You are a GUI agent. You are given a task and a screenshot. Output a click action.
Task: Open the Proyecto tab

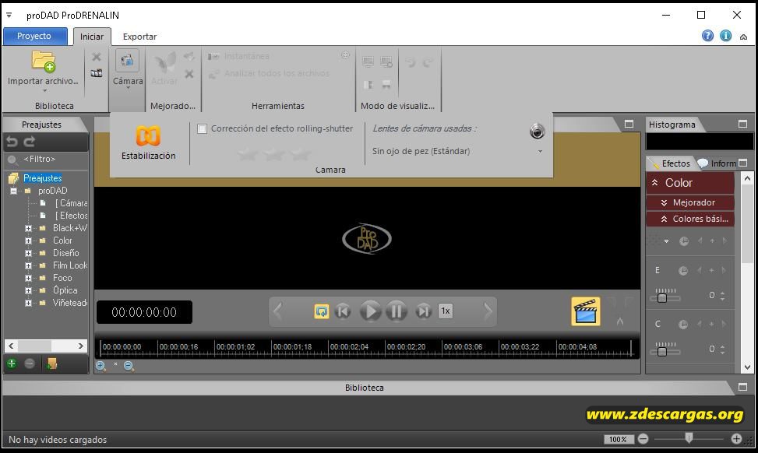[x=34, y=37]
